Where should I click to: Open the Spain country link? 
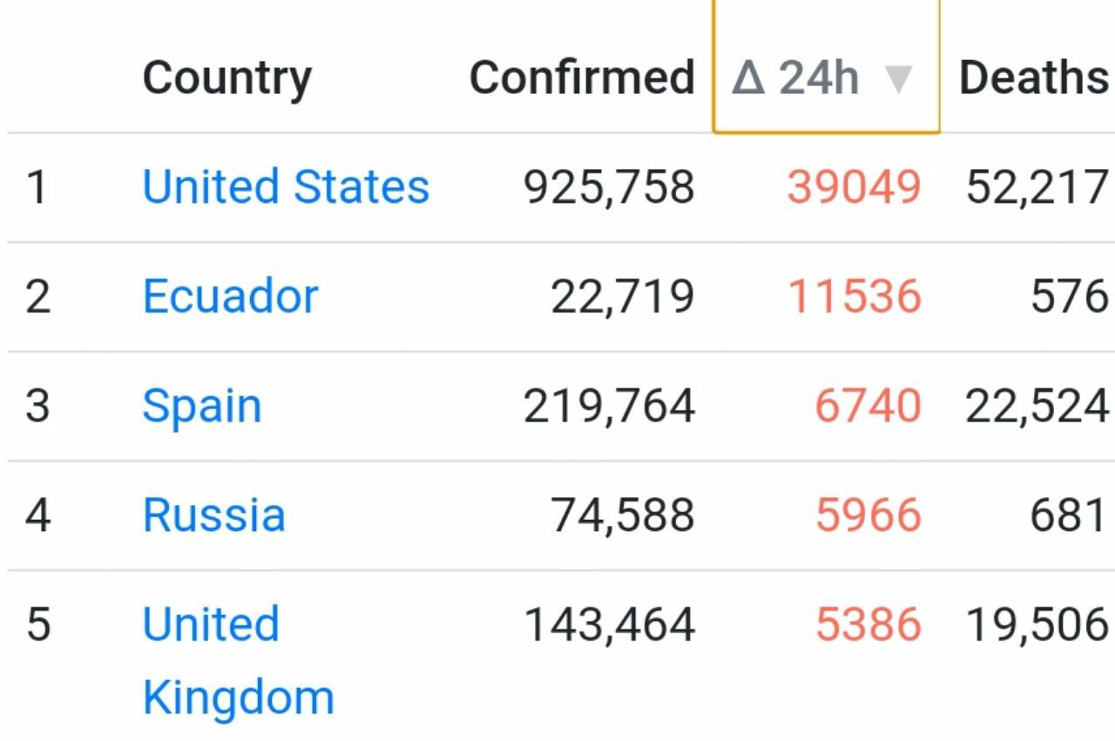click(201, 408)
